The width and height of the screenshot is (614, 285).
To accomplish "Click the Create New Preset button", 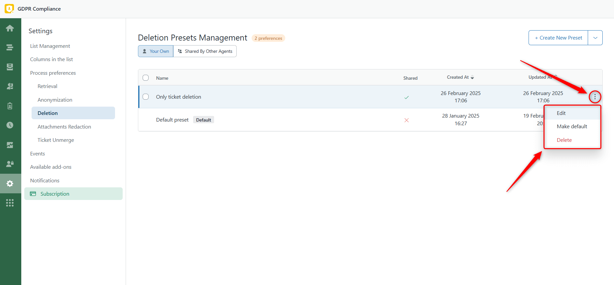I will (558, 38).
